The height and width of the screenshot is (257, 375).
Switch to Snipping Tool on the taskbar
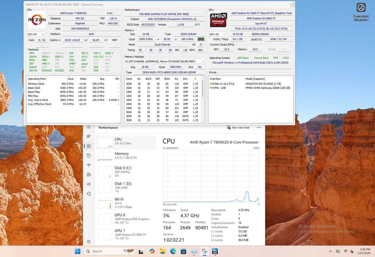point(204,251)
